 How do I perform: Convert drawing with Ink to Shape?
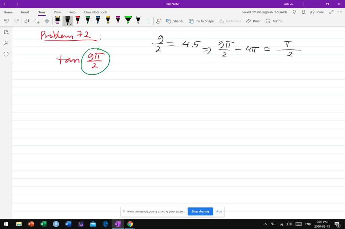pyautogui.click(x=201, y=21)
